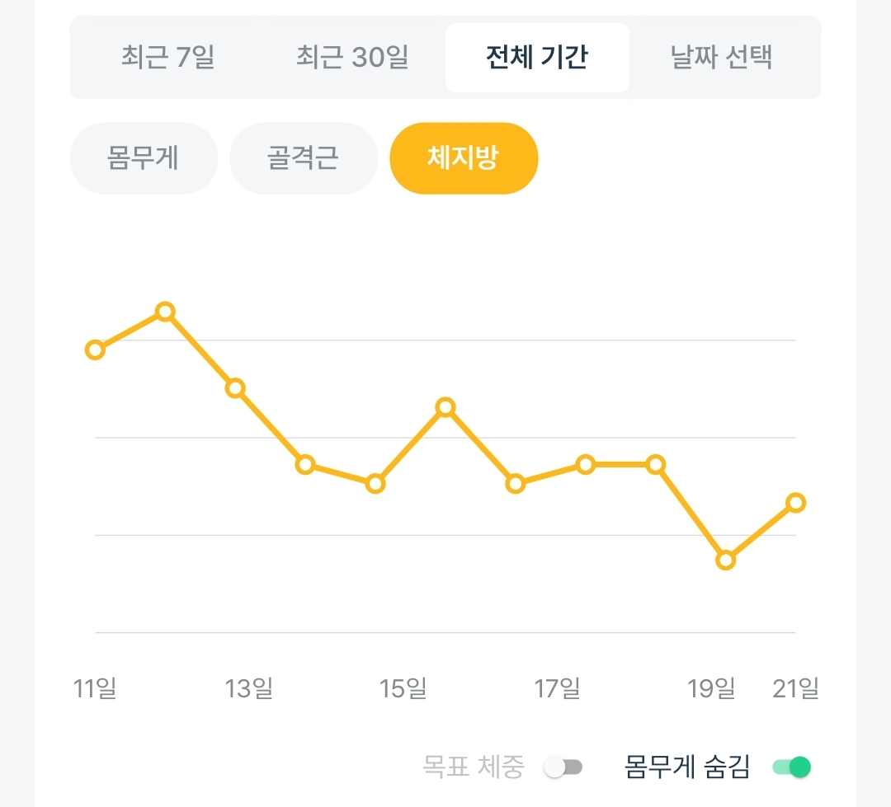Select the middle peak point of the graph
891x807 pixels.
[445, 407]
